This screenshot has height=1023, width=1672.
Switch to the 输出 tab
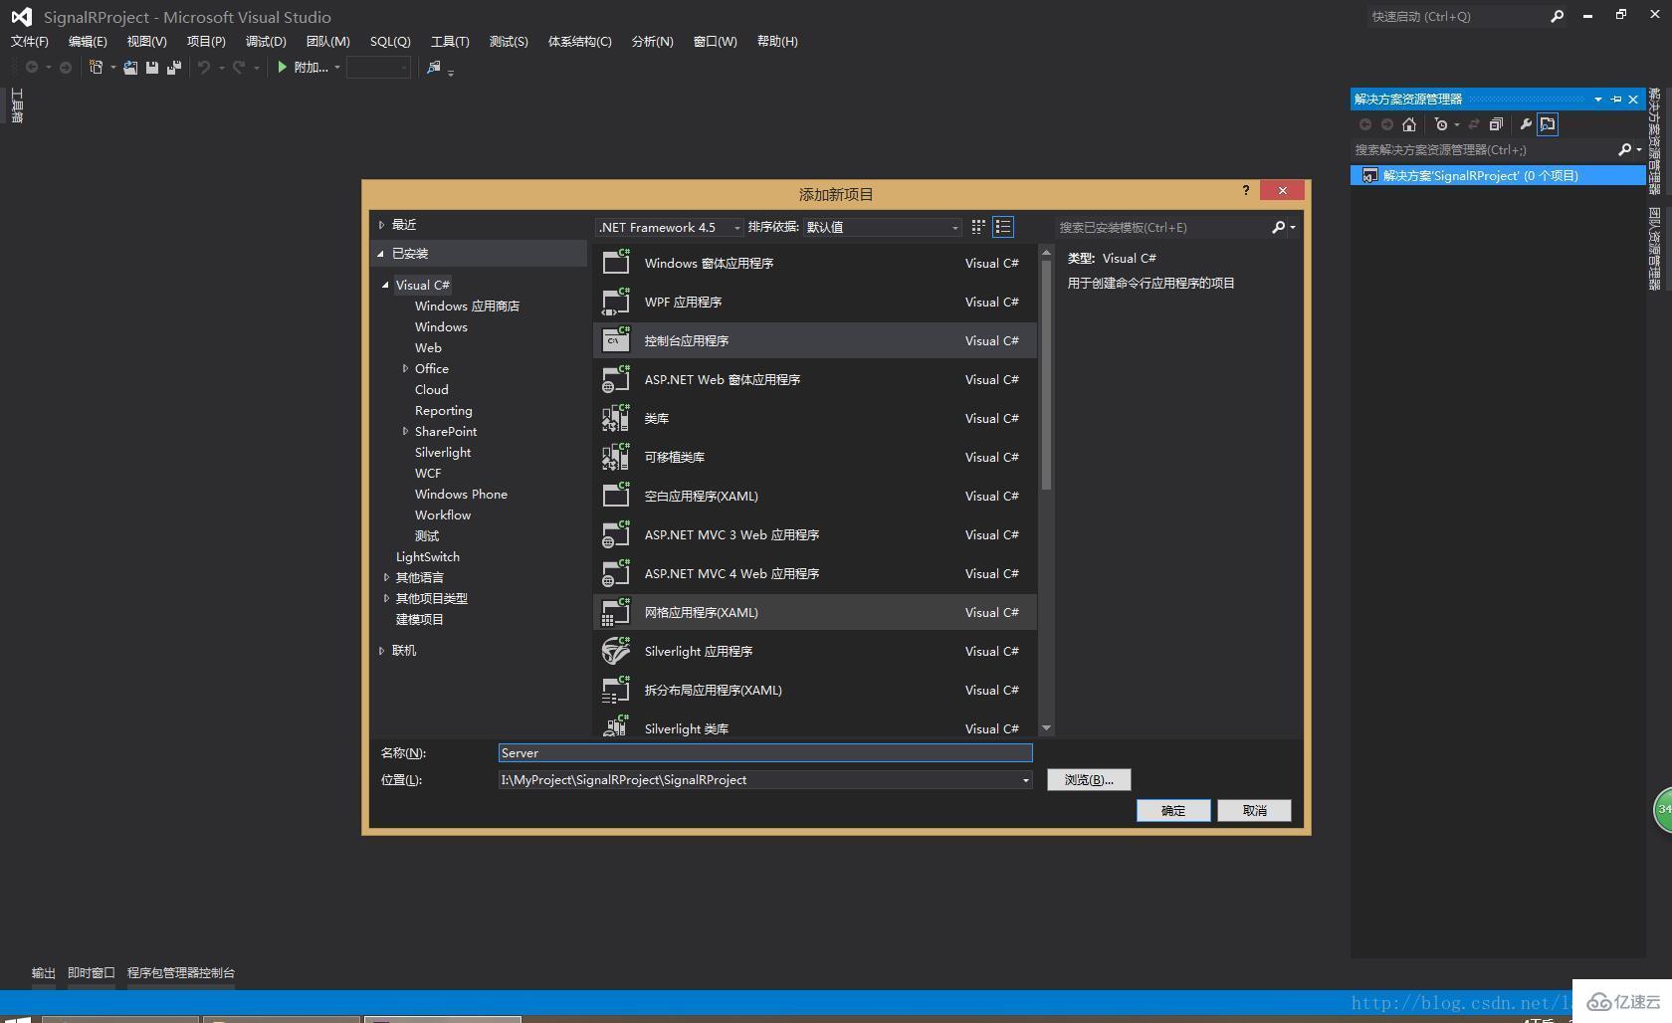coord(43,972)
